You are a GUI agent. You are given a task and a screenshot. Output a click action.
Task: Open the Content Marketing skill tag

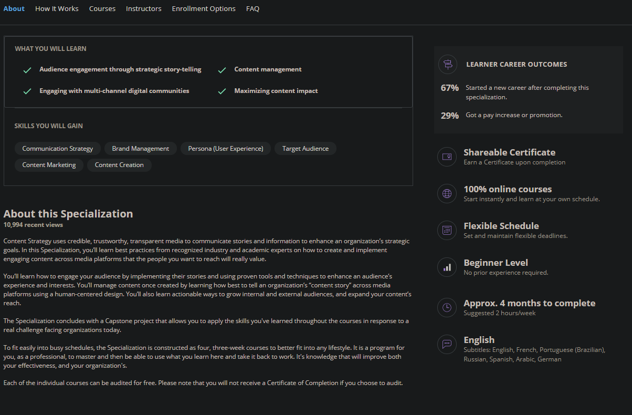point(49,165)
